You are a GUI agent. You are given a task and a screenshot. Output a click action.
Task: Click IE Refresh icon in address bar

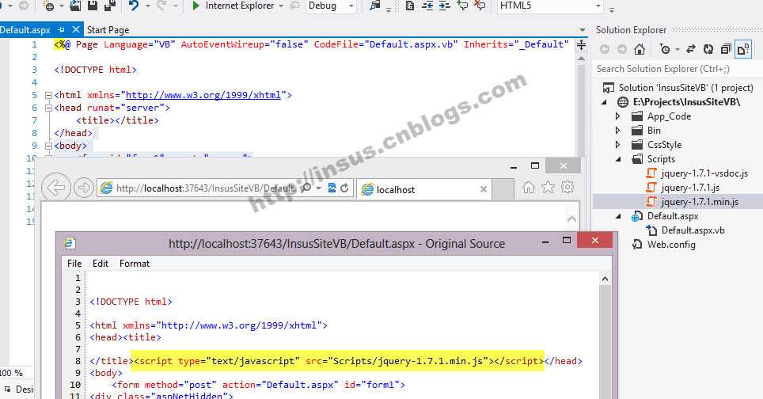click(x=344, y=188)
